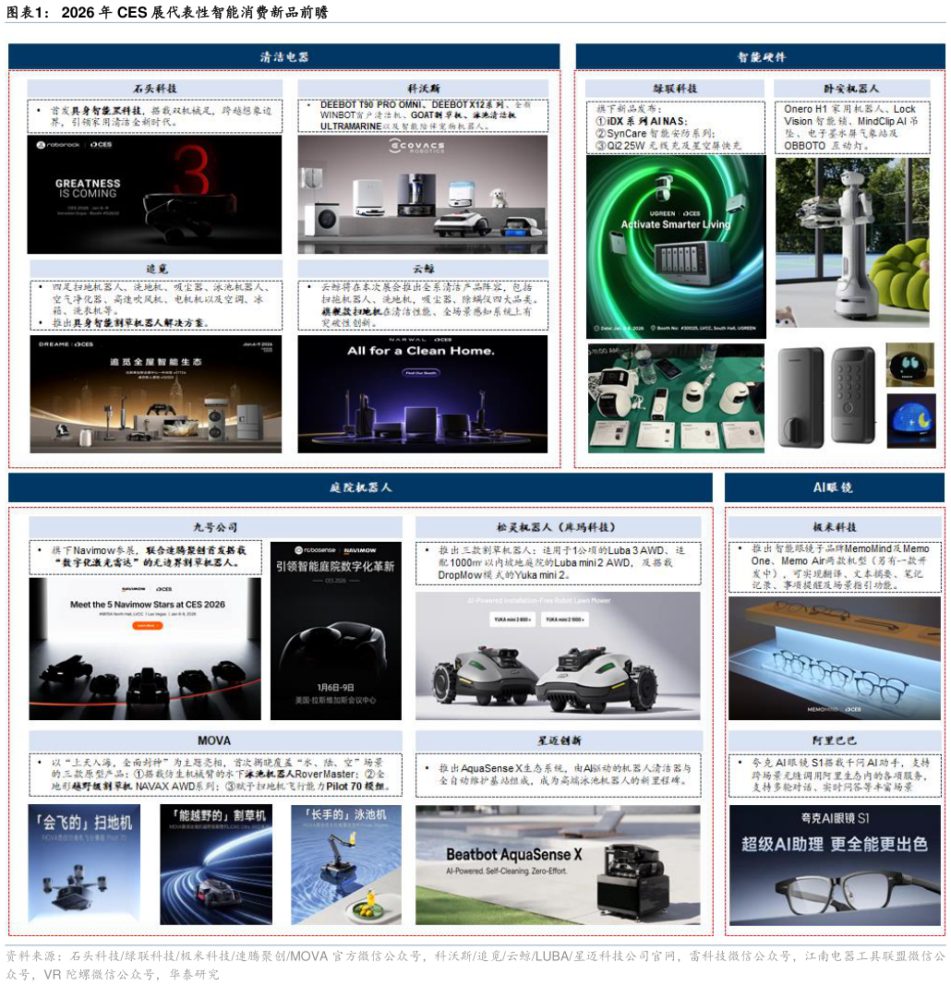Click the 'iDX 系列 AI NAS' list item

point(642,121)
